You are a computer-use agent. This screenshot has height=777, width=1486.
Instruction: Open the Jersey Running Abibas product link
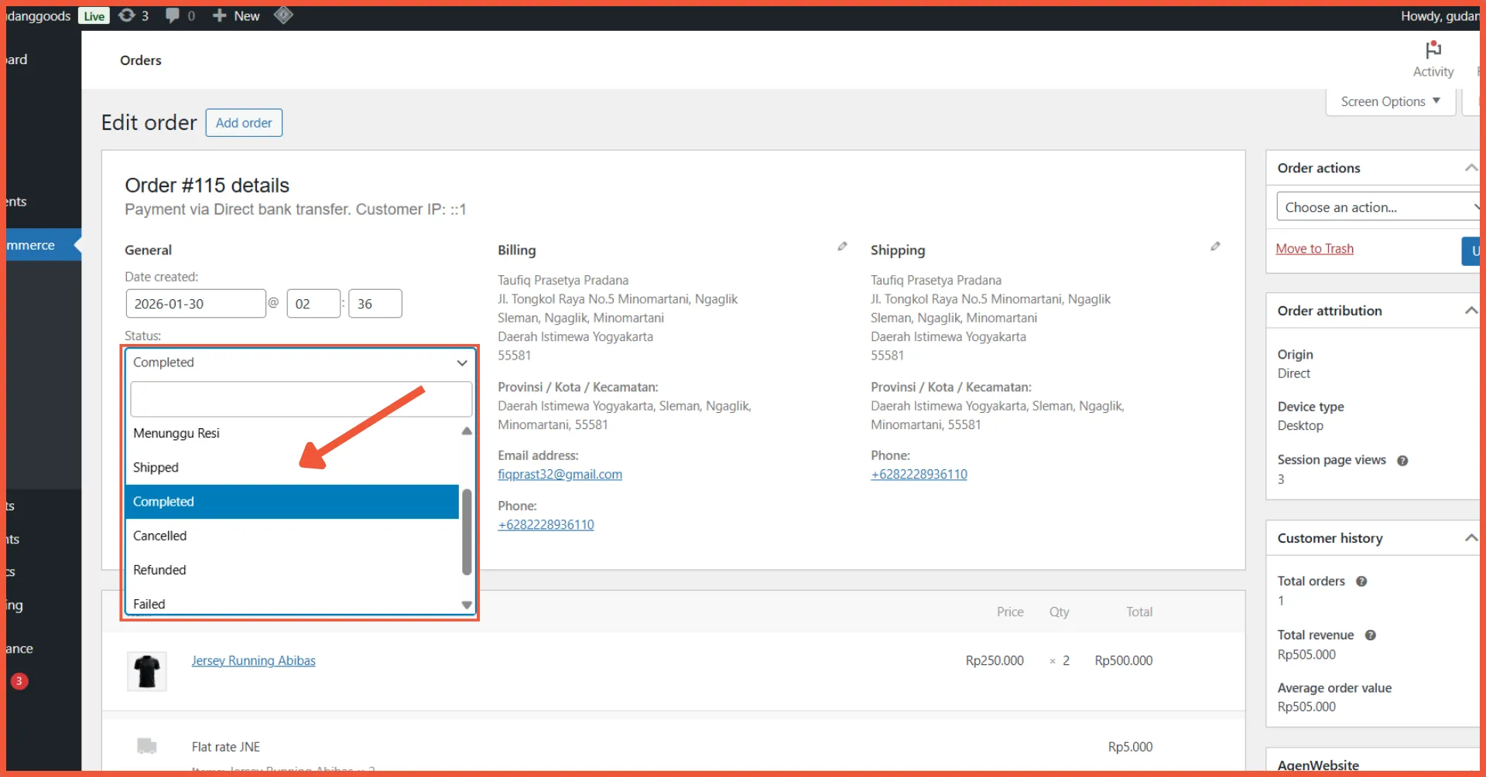[253, 661]
